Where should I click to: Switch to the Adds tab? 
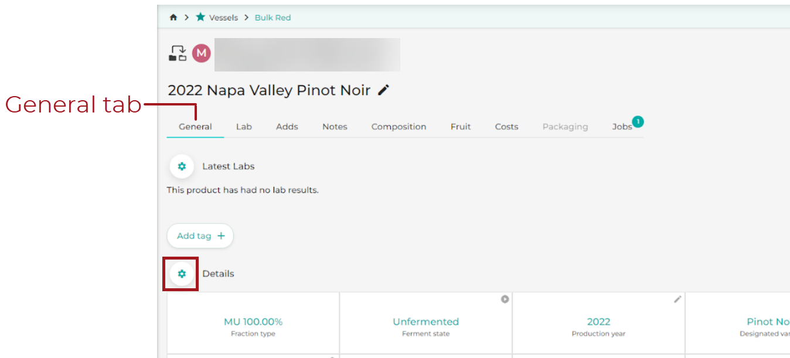(x=287, y=127)
